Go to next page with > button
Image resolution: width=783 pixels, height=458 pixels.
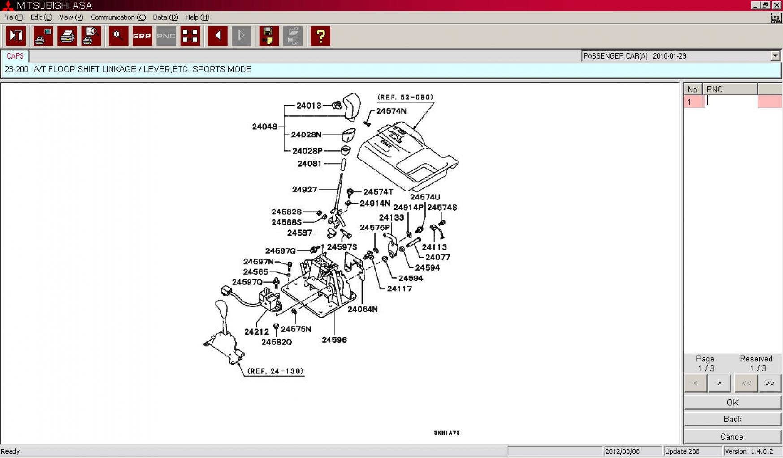click(x=719, y=383)
